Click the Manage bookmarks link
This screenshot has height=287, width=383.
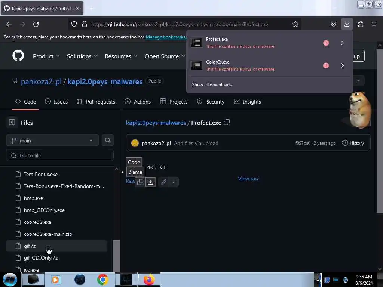(166, 37)
